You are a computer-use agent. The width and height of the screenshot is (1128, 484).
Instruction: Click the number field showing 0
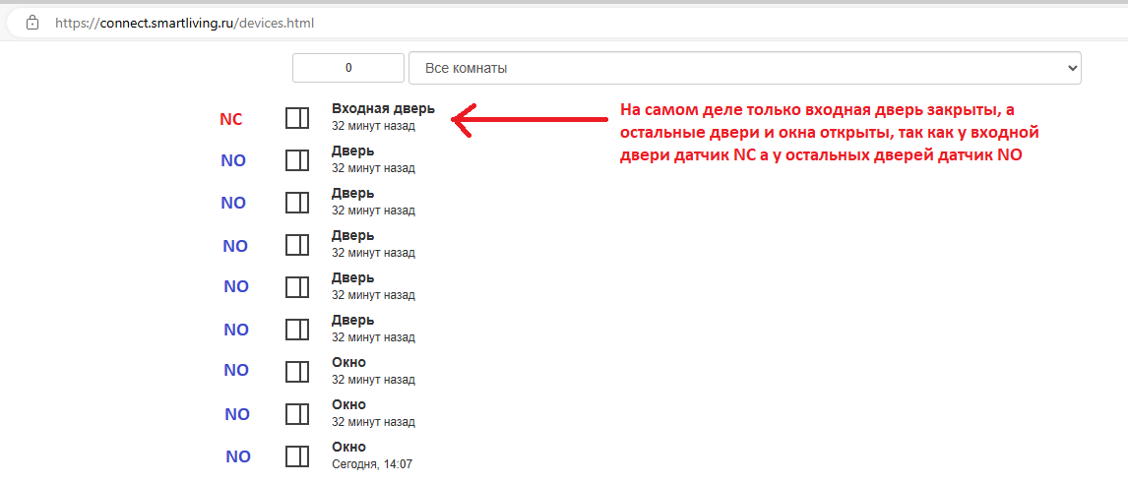tap(348, 68)
